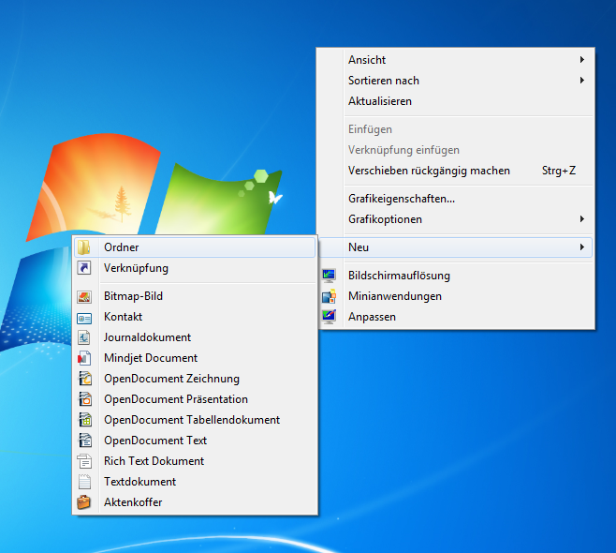Screen dimensions: 616x553
Task: Click the Journaldokument icon
Action: [x=85, y=337]
